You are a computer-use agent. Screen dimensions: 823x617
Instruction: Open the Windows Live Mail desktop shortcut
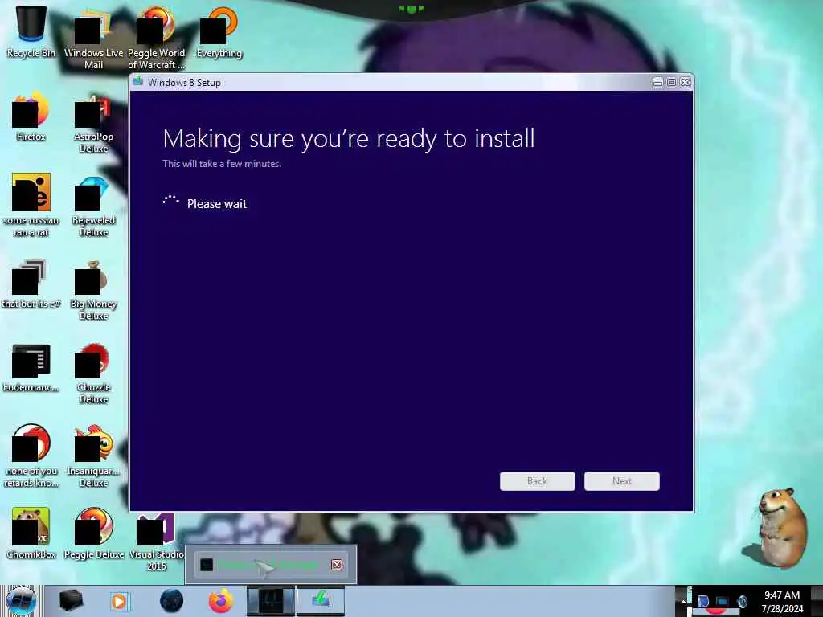93,37
